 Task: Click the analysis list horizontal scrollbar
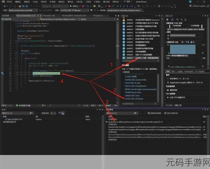coord(141,61)
